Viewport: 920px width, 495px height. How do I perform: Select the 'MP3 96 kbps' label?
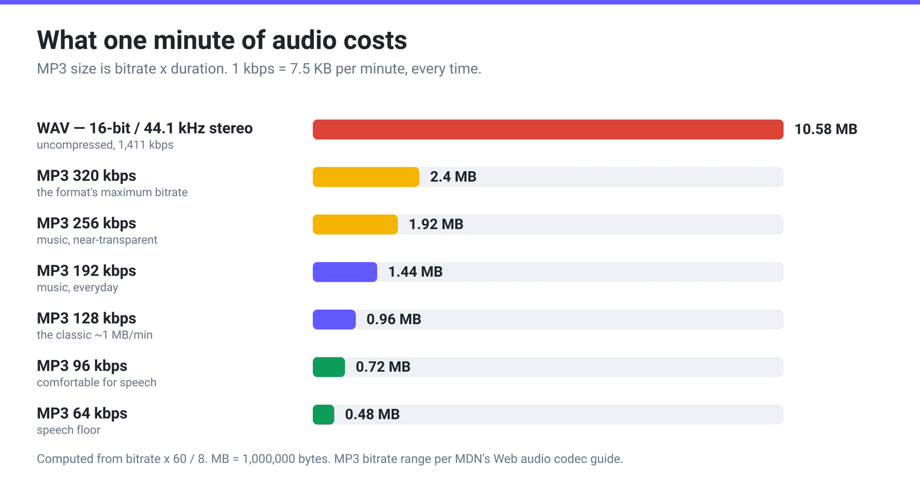[82, 366]
